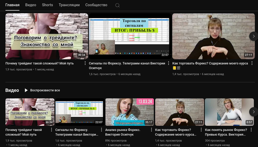The width and height of the screenshot is (258, 147).
Task: Open three-dot menu for top-row "Сигналы по Форексу" video
Action: (x=169, y=63)
